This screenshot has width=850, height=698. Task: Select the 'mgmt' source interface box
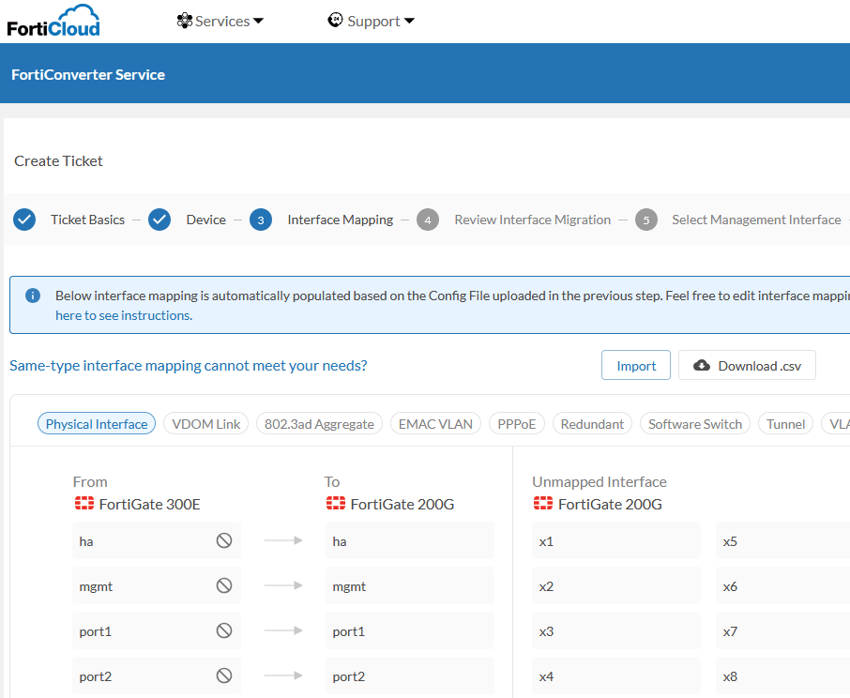click(x=156, y=585)
